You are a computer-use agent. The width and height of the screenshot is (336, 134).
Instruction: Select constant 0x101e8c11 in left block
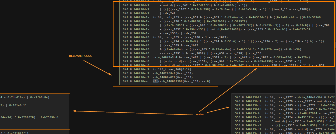18,105
